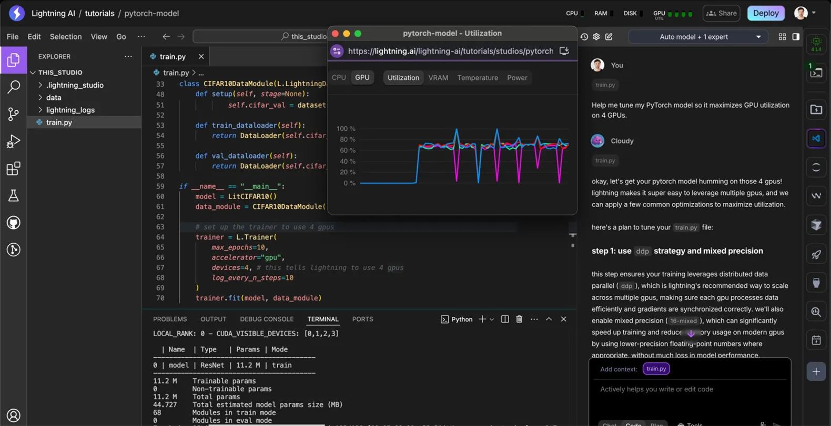Viewport: 831px width, 426px height.
Task: Add a new app with plus button
Action: coord(816,371)
